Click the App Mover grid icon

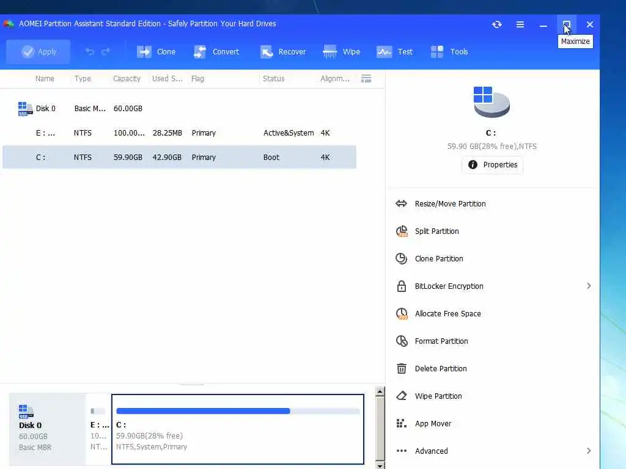[x=401, y=424]
